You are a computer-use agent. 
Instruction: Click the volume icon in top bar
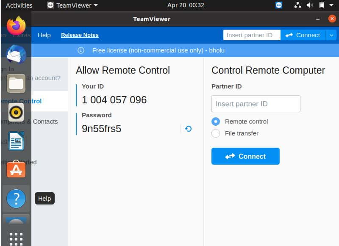coord(309,5)
